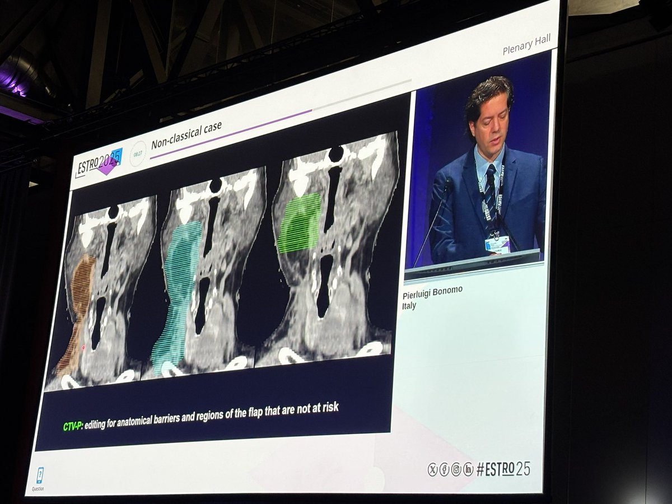Click the Instagram social icon
Image resolution: width=672 pixels, height=504 pixels.
[456, 469]
